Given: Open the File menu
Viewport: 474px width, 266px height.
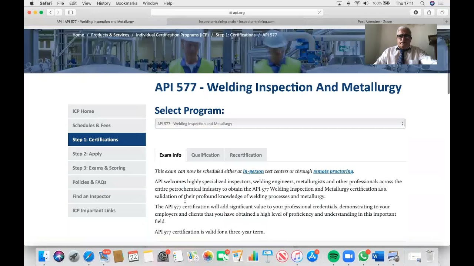Looking at the screenshot, I should point(60,3).
